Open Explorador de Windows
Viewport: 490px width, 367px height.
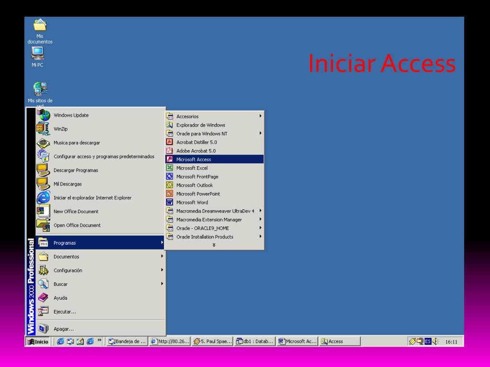click(x=214, y=125)
